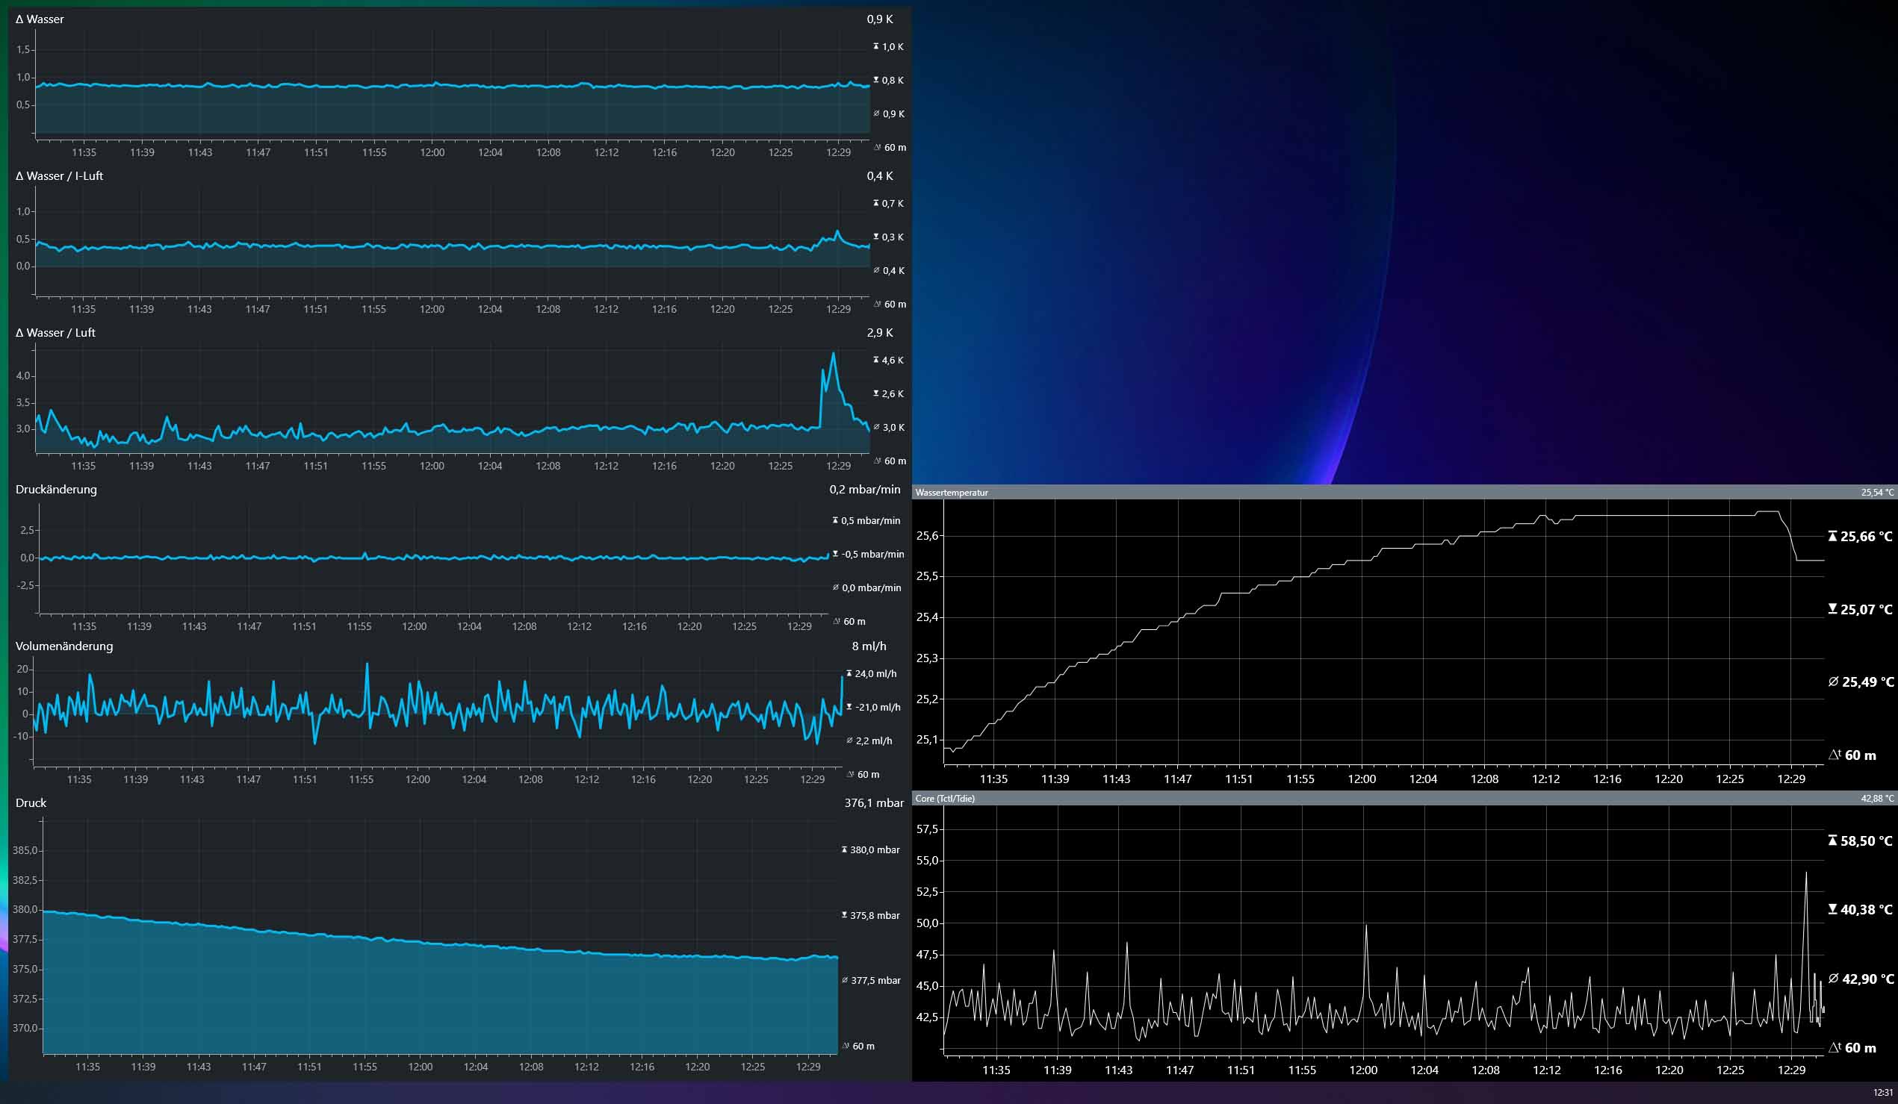Click current value 376,1 mbar
This screenshot has width=1898, height=1104.
point(874,803)
